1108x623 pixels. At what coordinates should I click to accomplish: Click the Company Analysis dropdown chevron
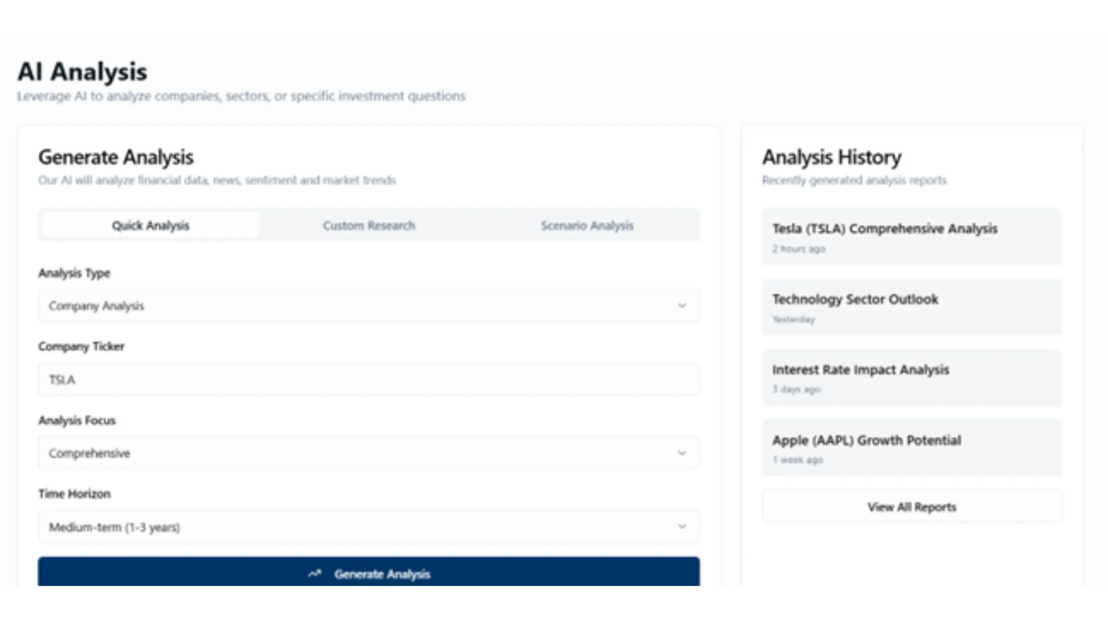point(683,306)
